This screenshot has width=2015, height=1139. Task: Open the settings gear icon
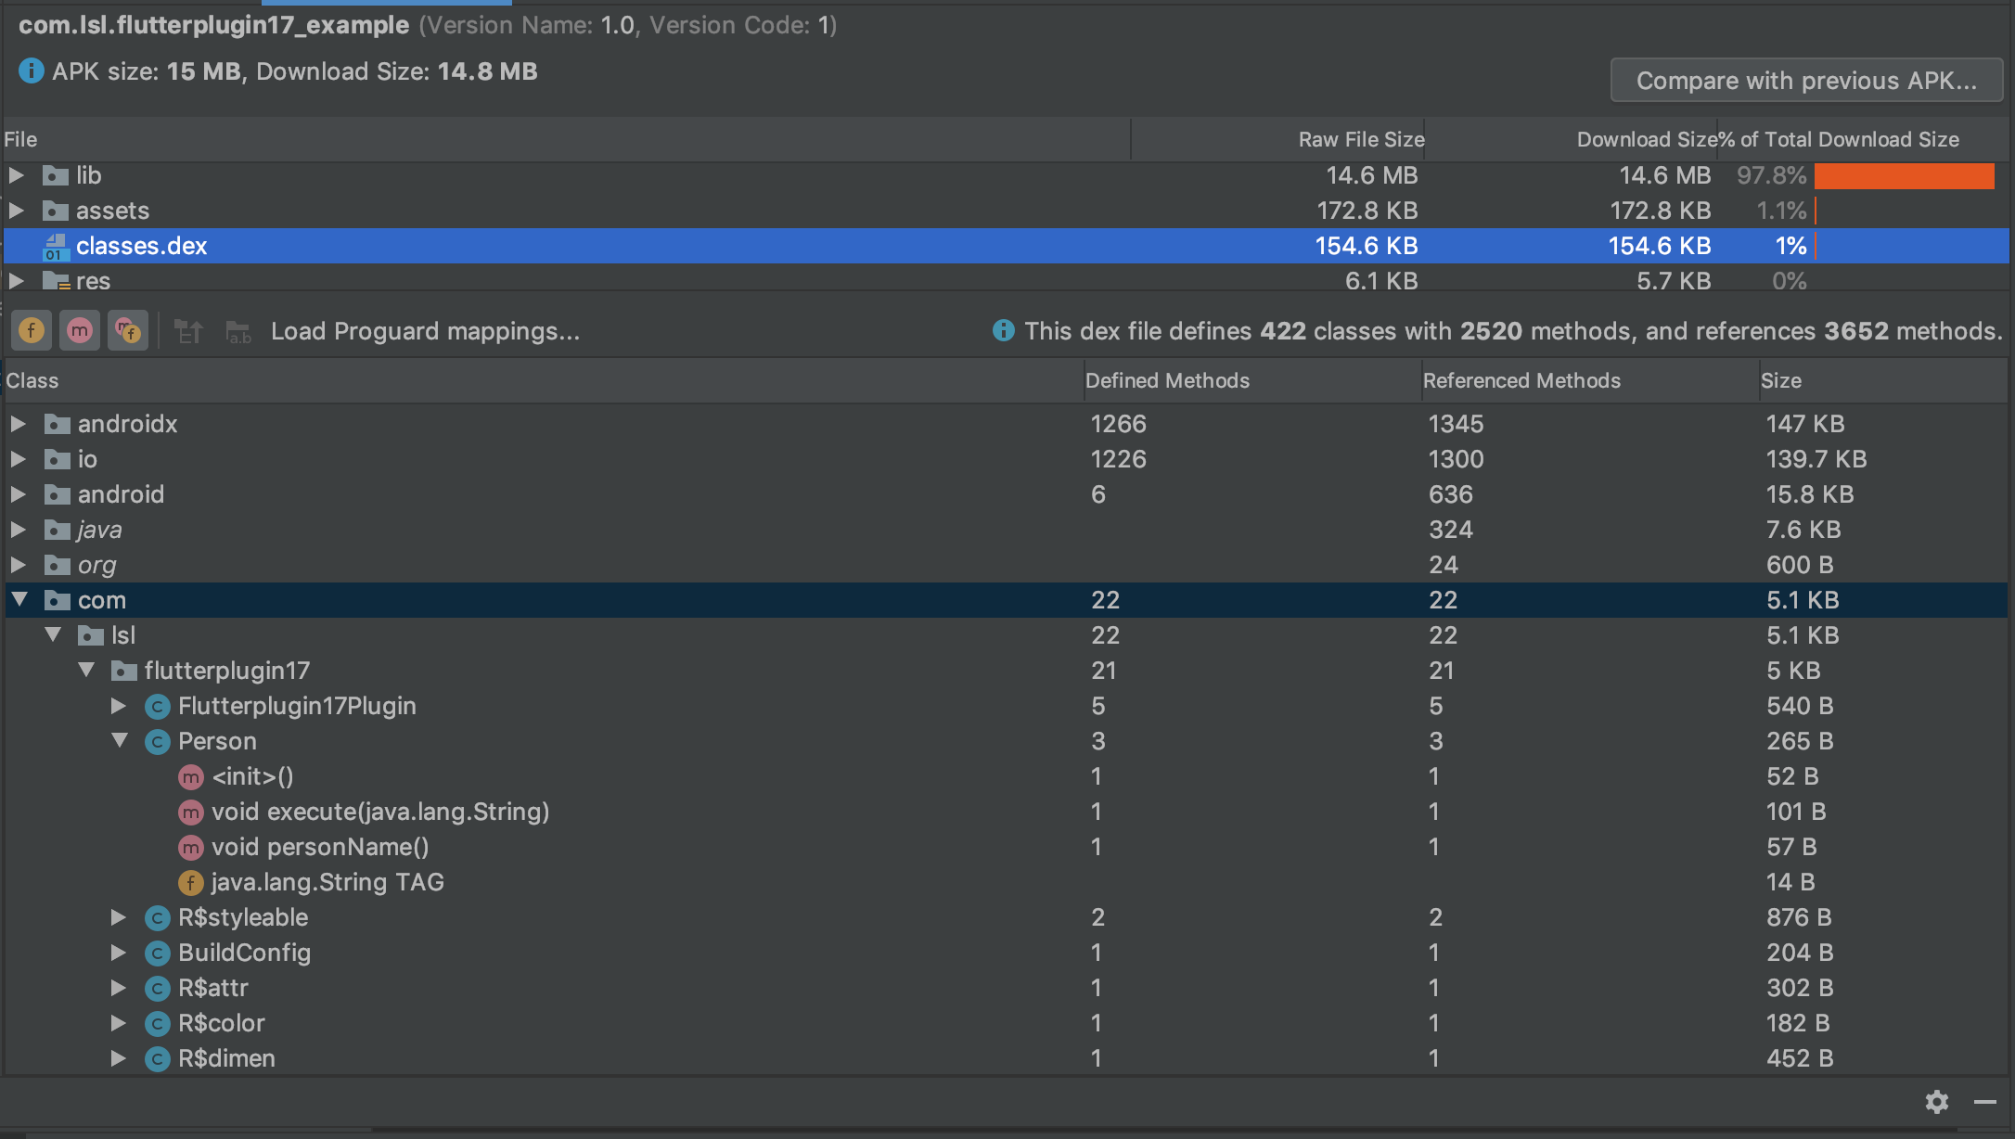1936,1102
